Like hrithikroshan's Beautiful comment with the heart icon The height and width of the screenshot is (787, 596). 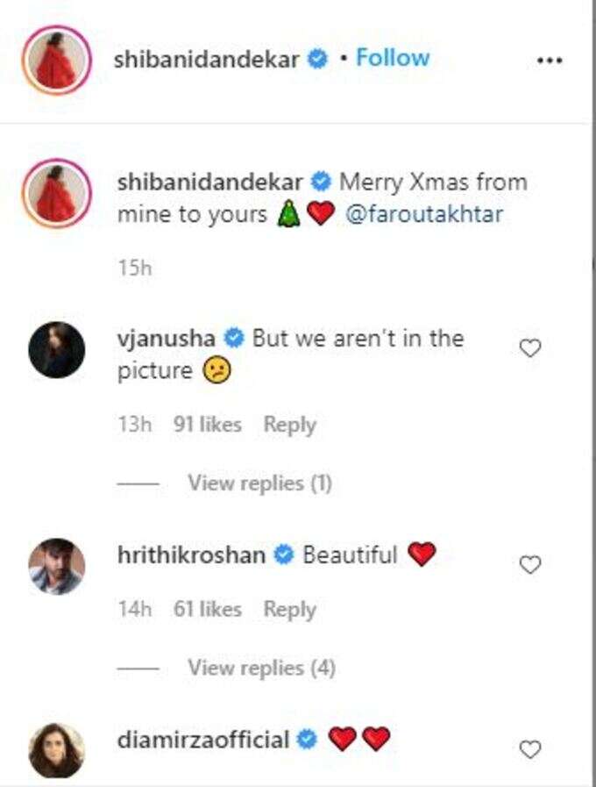pyautogui.click(x=530, y=565)
